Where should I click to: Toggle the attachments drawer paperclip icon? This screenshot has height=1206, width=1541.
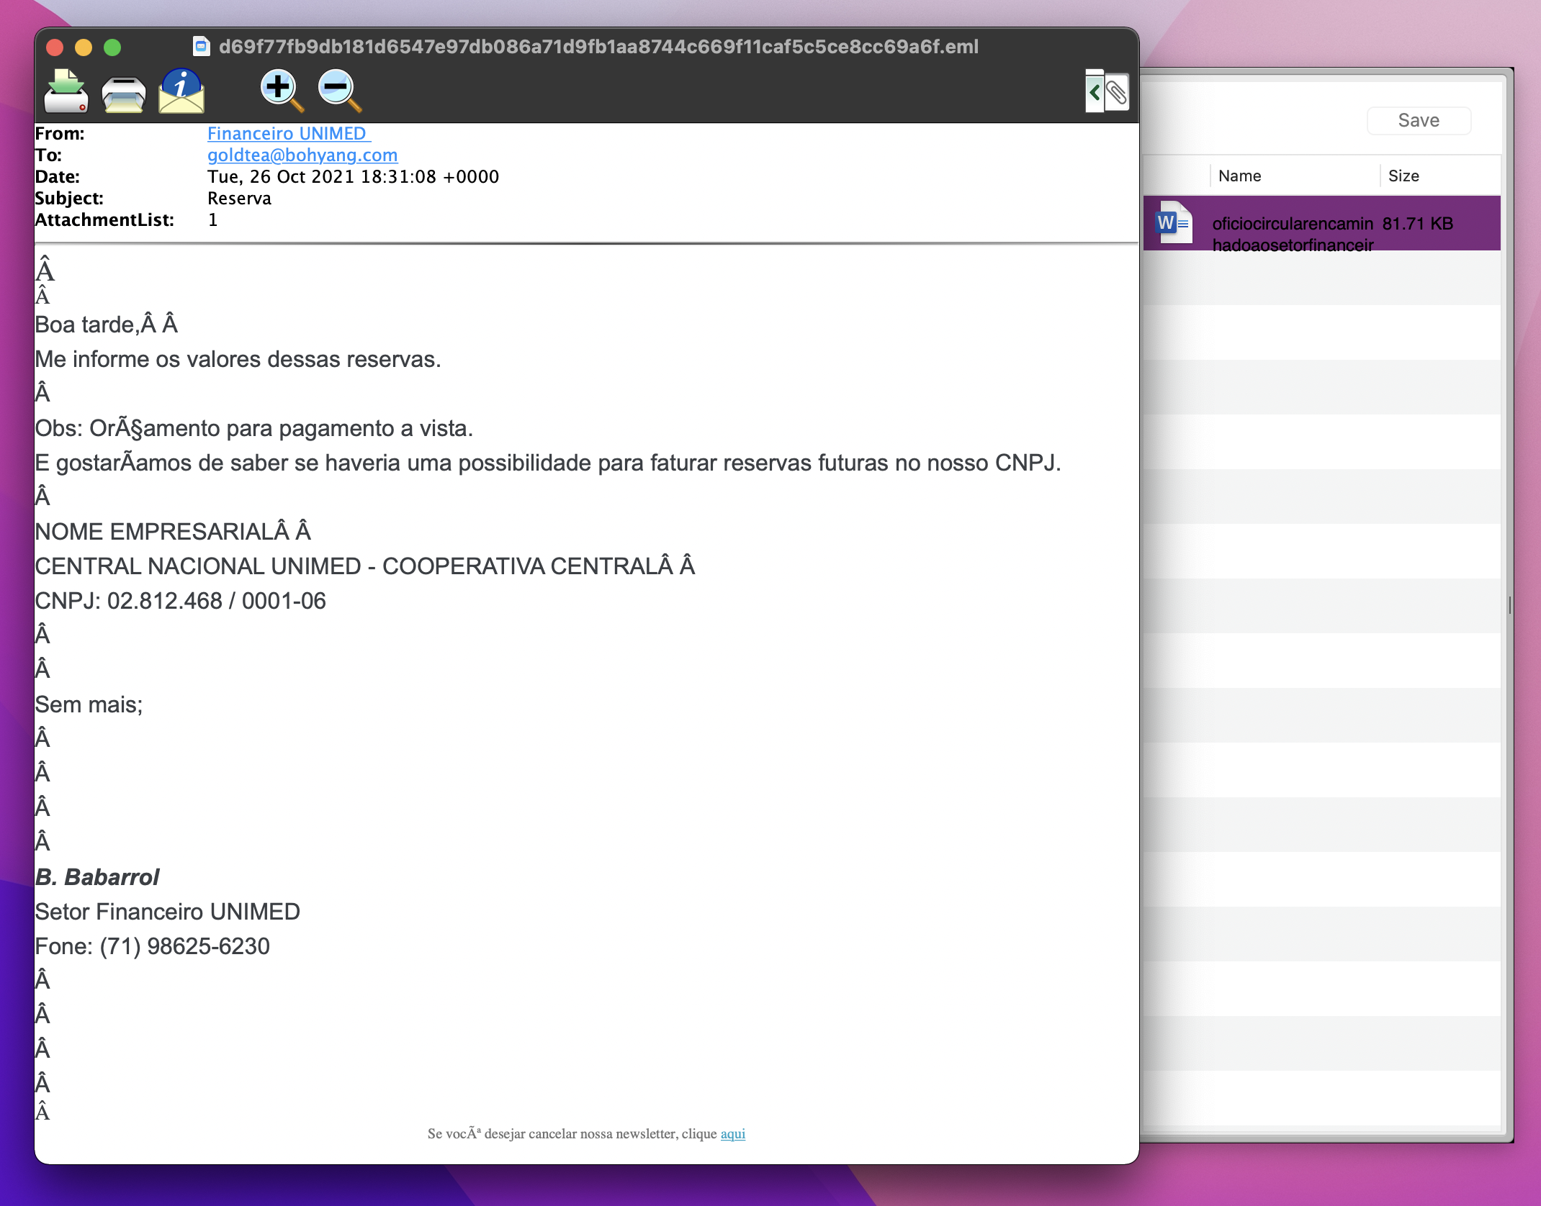click(1108, 91)
